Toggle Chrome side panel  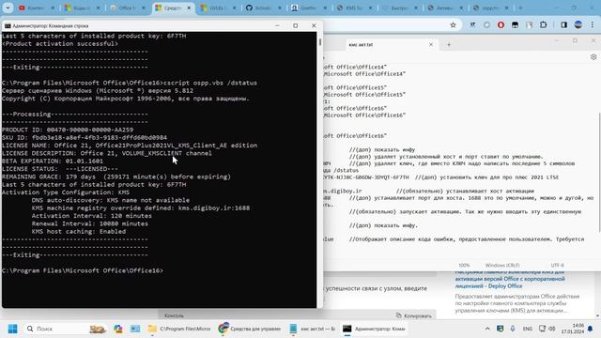point(563,25)
